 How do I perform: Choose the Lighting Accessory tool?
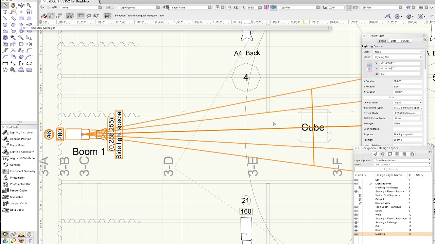[19, 152]
